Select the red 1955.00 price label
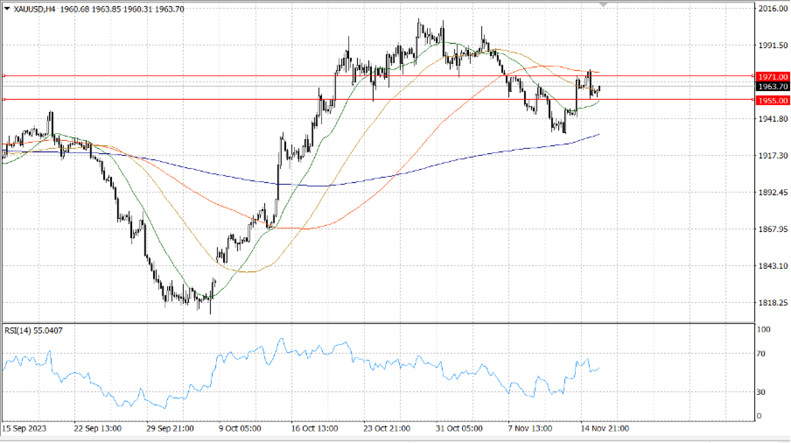 click(x=773, y=101)
